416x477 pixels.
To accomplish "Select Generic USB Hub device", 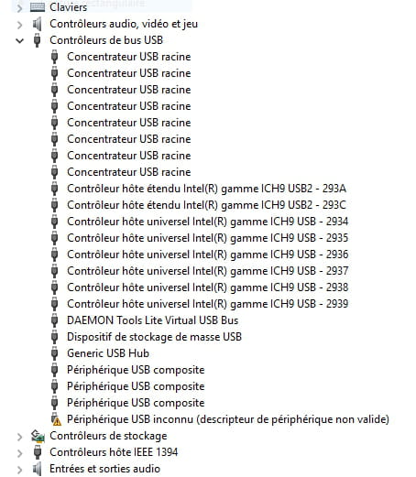I will click(x=108, y=353).
